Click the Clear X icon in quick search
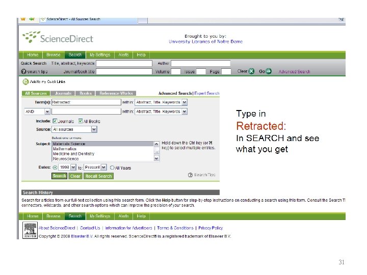367x275 pixels. (x=251, y=71)
